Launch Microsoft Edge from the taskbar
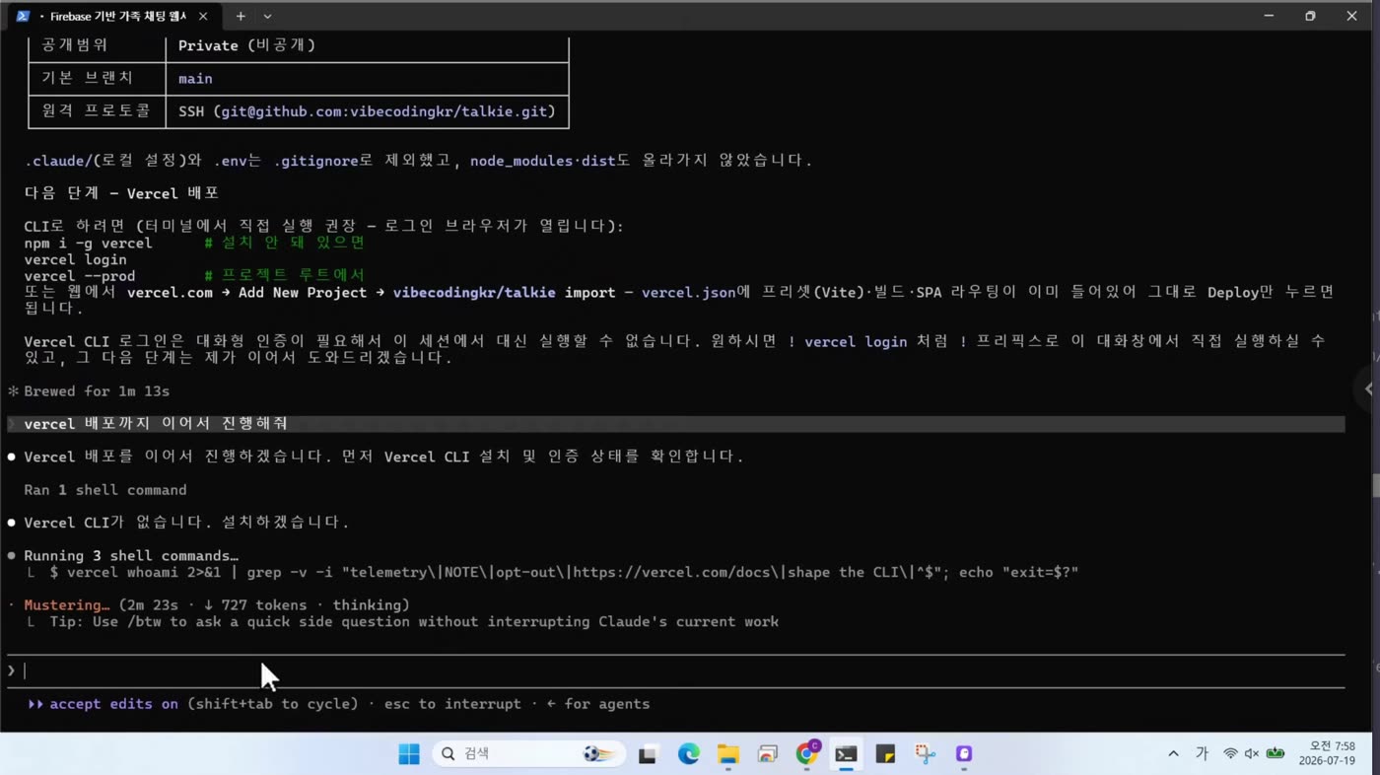 688,754
